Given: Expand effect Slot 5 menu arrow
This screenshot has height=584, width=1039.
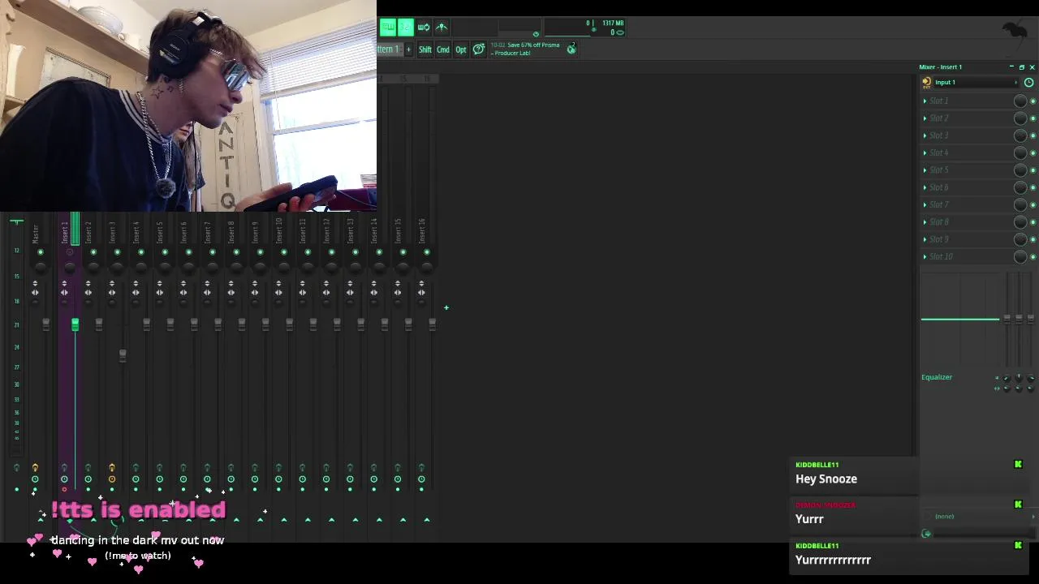Looking at the screenshot, I should [925, 170].
